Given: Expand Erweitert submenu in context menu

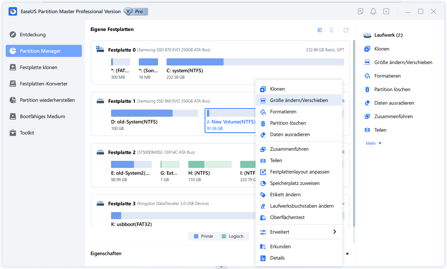Looking at the screenshot, I should [x=299, y=232].
